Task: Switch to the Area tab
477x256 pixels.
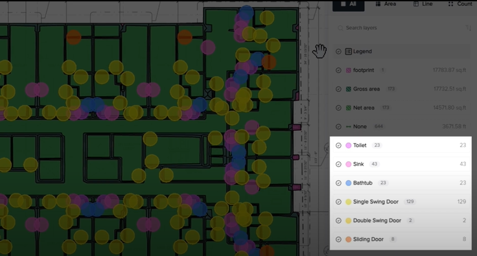Action: [x=386, y=5]
